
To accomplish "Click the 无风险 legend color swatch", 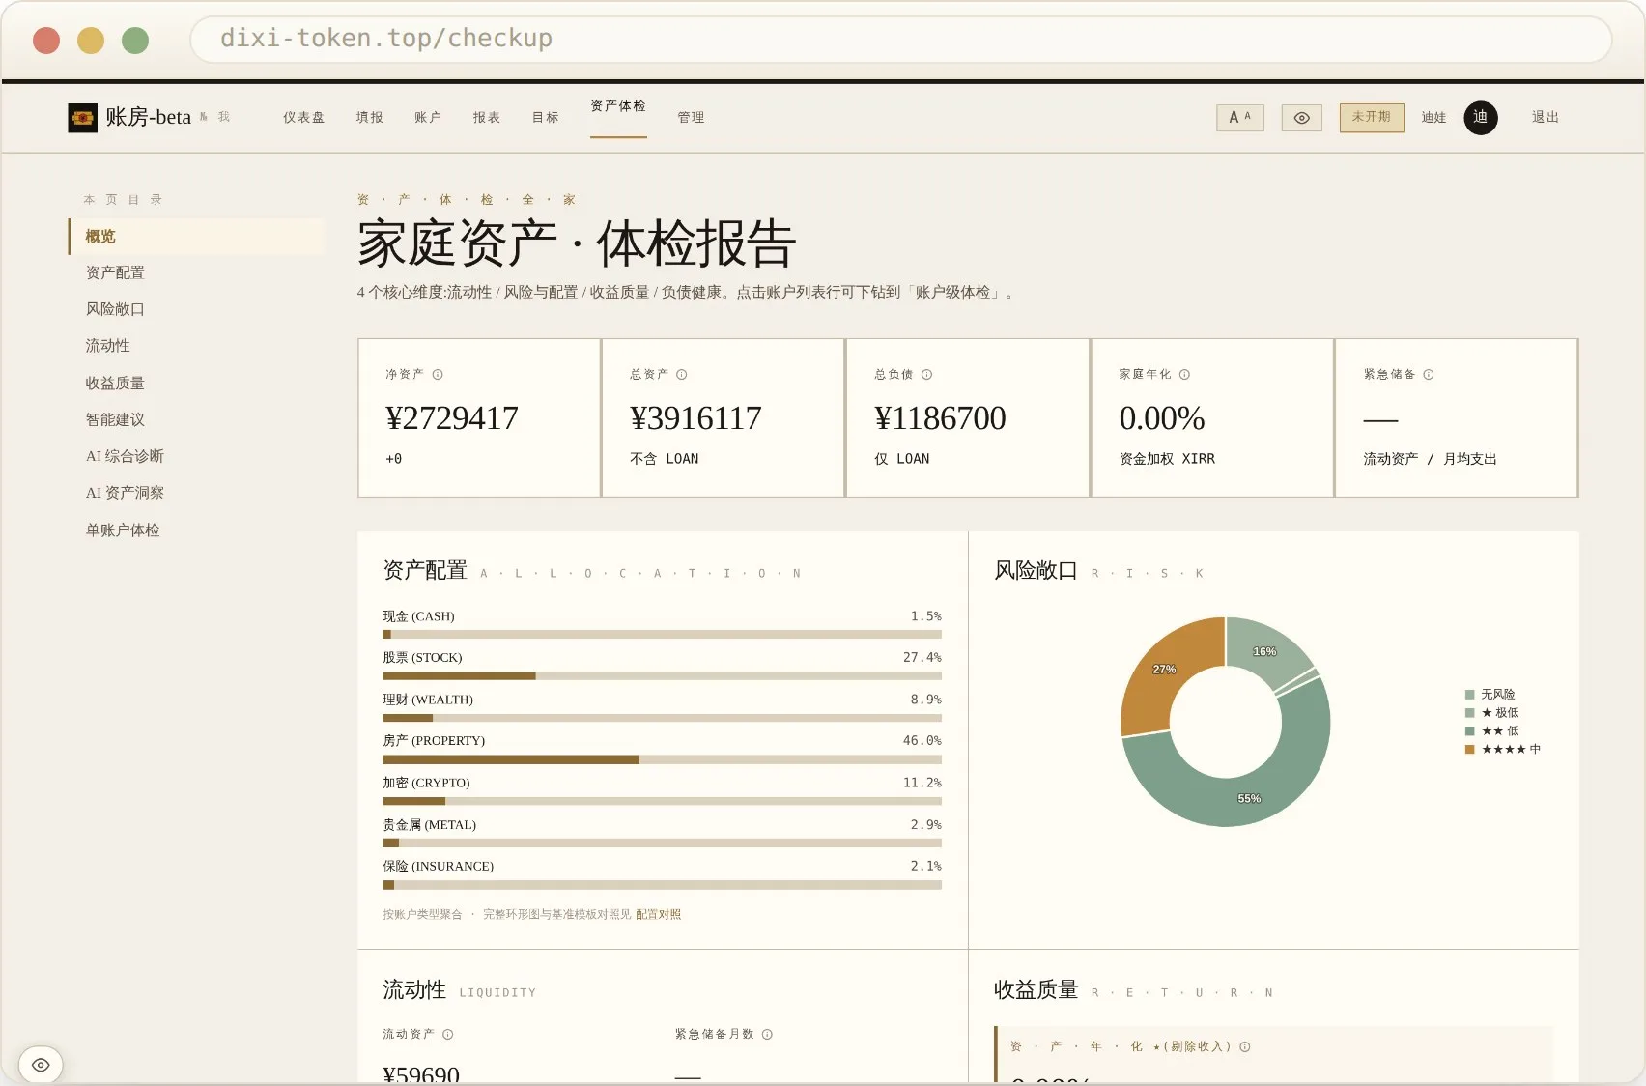I will [x=1470, y=695].
